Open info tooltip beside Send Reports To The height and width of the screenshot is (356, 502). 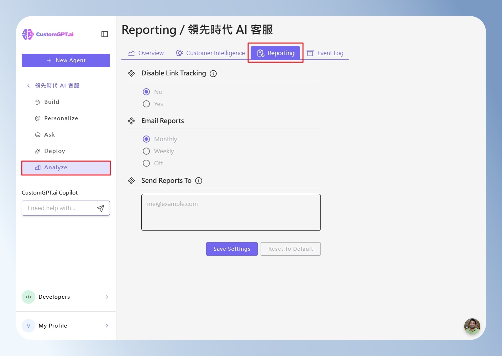click(x=199, y=181)
